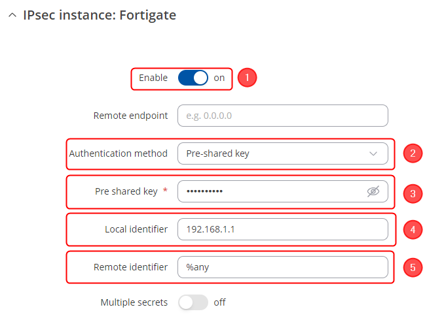Click the red step 4 marker
Screen dimensions: 444x320
click(x=413, y=230)
